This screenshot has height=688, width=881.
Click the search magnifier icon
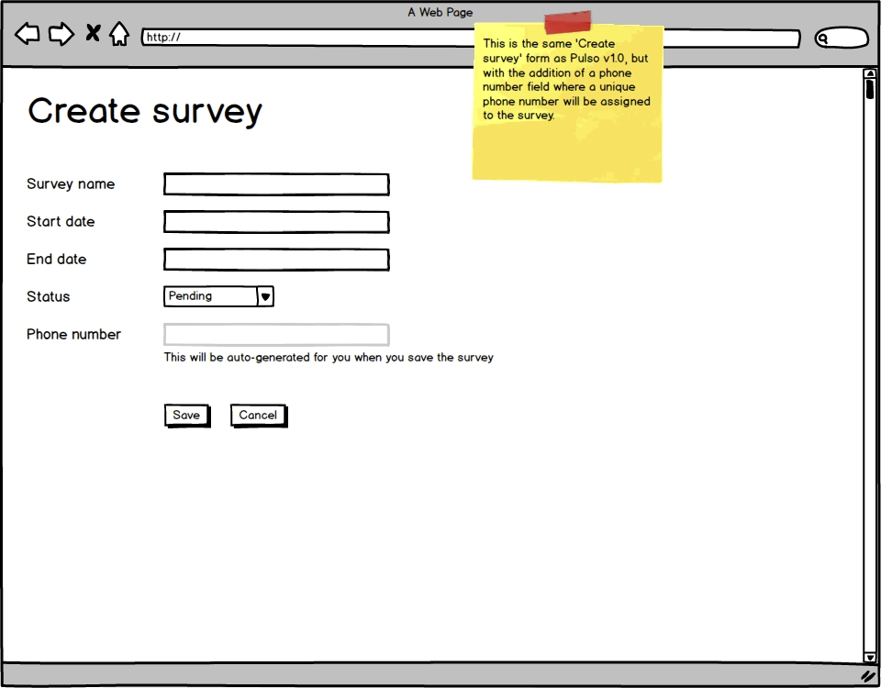coord(822,39)
